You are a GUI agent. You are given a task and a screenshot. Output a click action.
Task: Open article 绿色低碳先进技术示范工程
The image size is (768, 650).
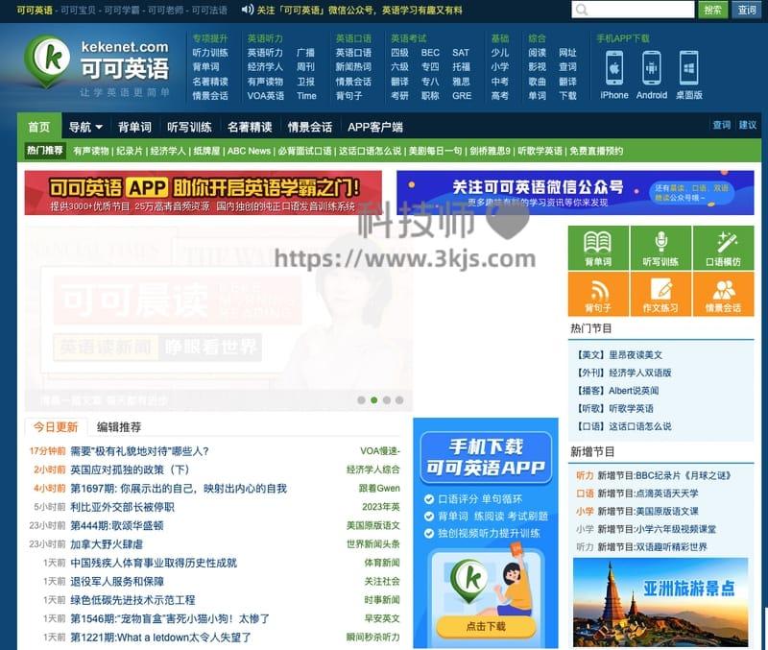(x=132, y=600)
